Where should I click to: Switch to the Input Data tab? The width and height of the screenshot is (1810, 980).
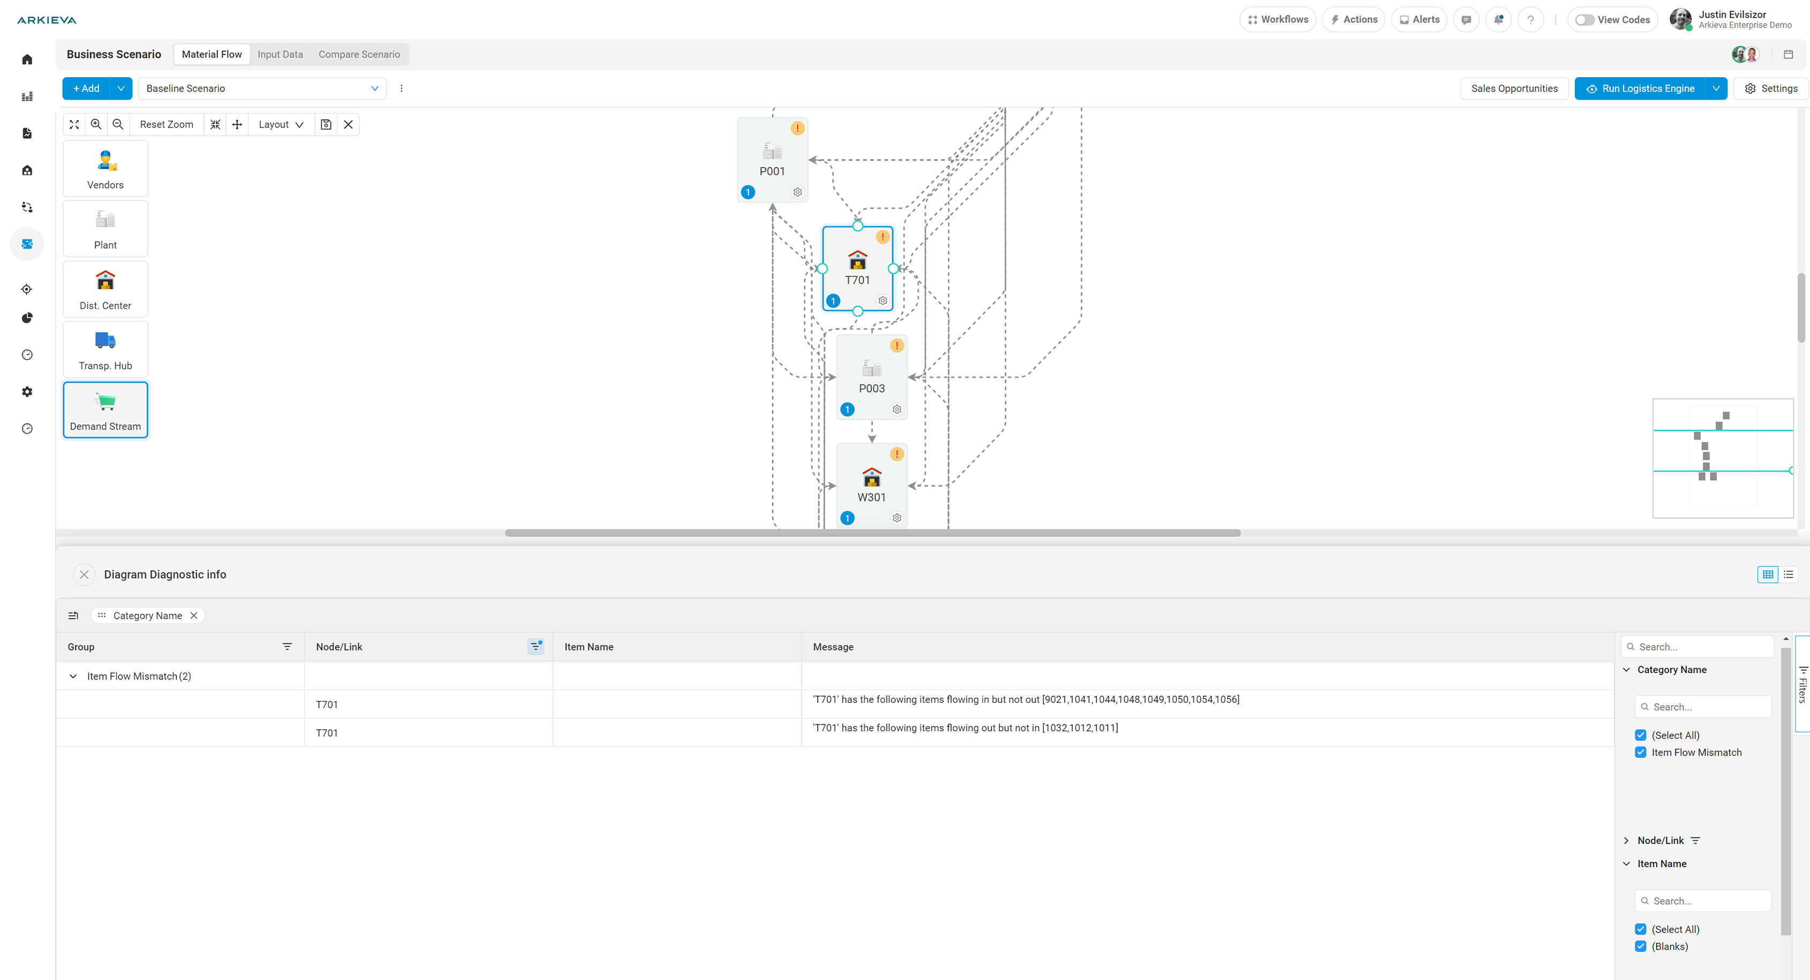click(280, 54)
